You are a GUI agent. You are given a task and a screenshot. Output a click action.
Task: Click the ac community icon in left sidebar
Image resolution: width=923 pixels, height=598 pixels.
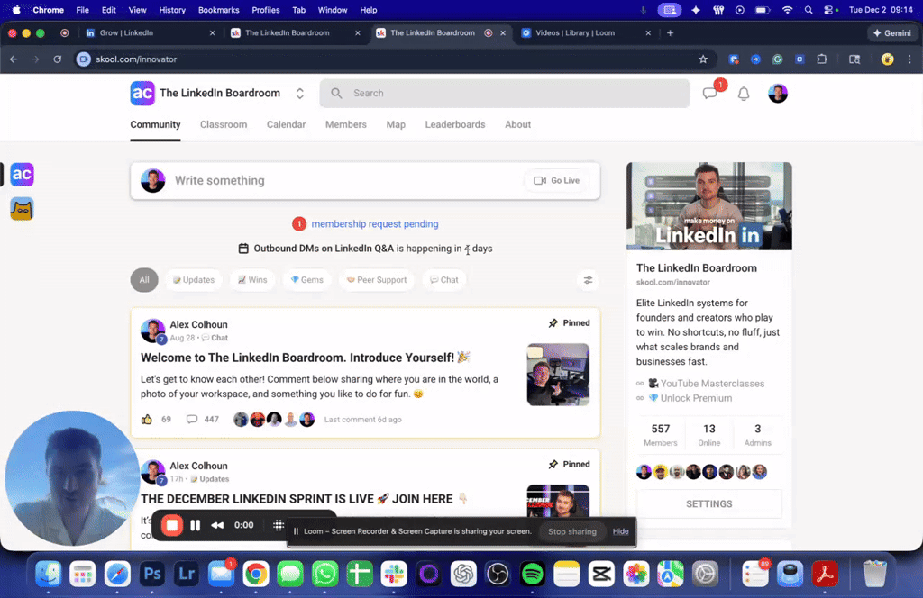[22, 175]
